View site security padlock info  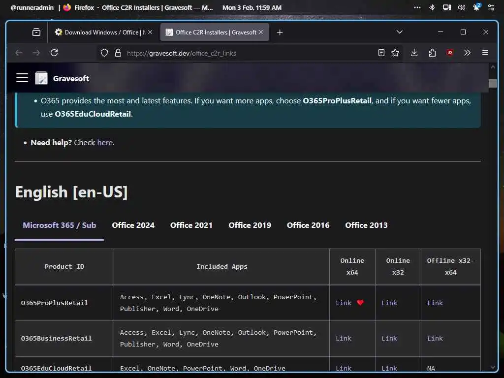(118, 53)
